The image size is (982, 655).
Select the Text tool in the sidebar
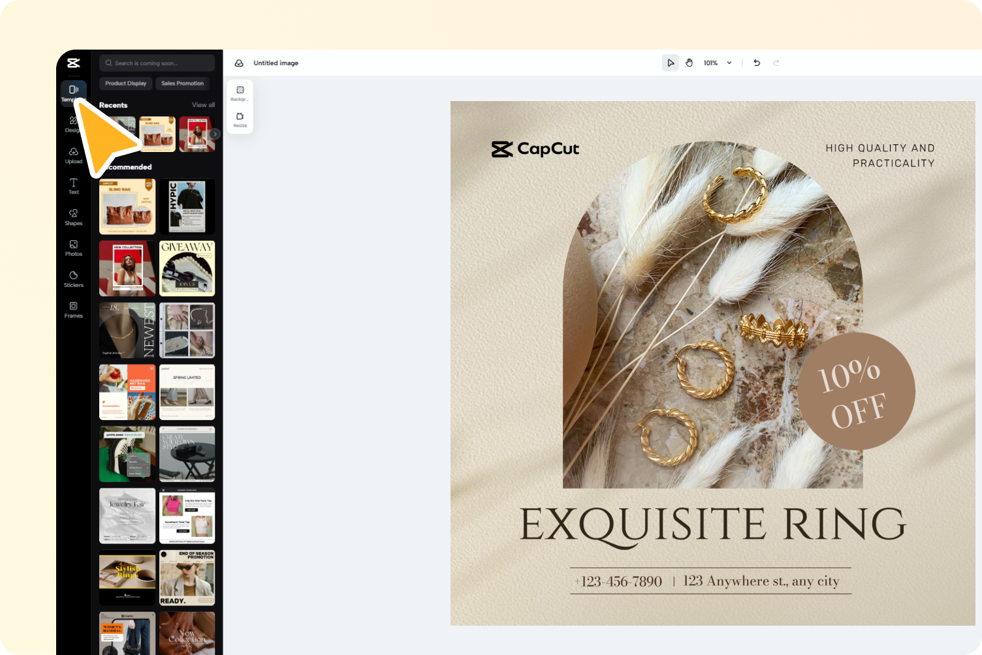[x=73, y=186]
